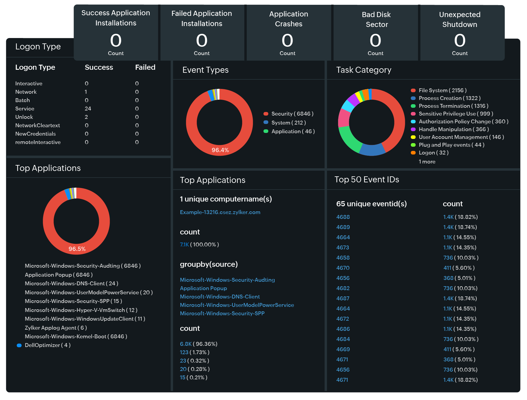The height and width of the screenshot is (400, 527).
Task: Click the 4688 event ID link
Action: point(343,217)
